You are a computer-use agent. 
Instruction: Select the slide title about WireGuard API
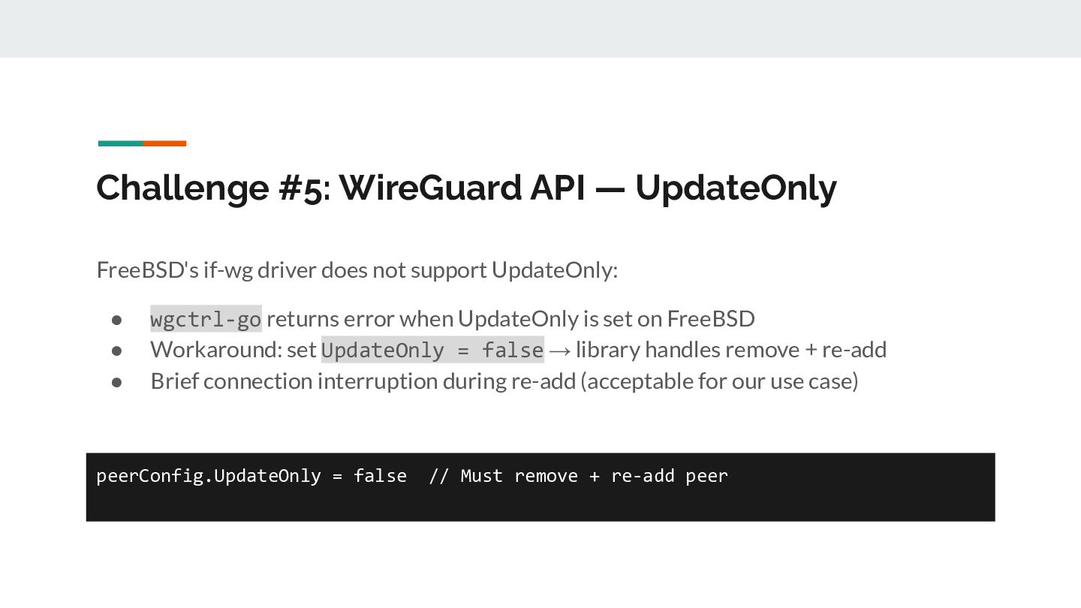(465, 188)
